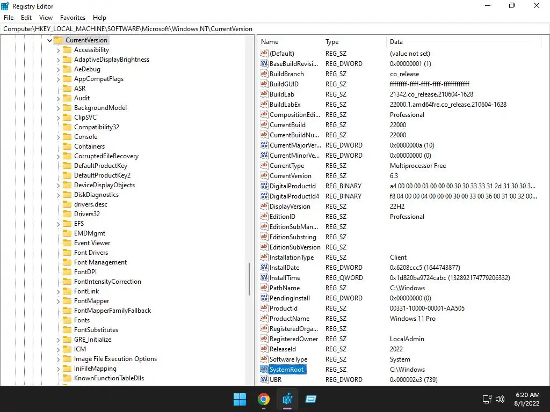Sort values by the Type column header
This screenshot has height=412, width=550.
click(x=354, y=42)
